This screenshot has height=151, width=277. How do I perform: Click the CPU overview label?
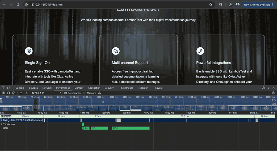pyautogui.click(x=274, y=100)
